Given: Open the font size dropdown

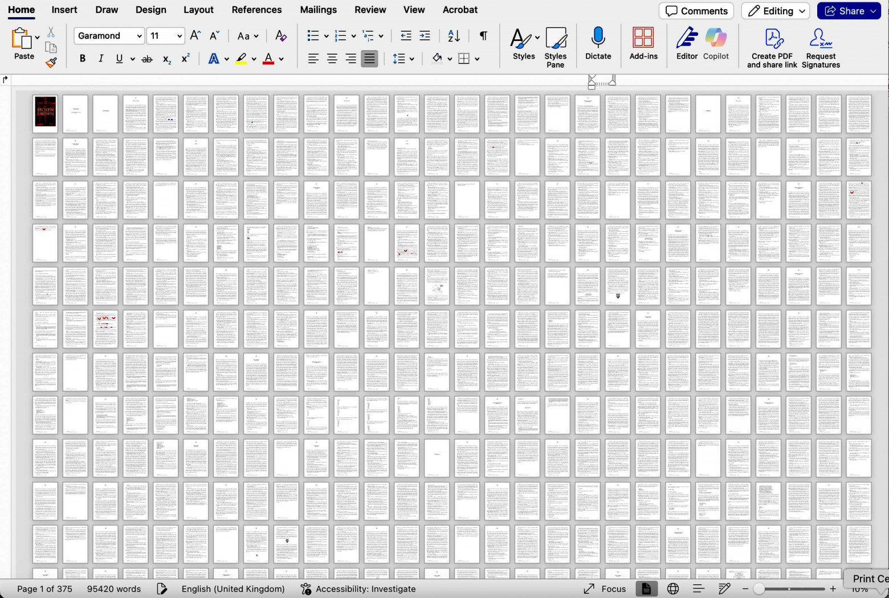Looking at the screenshot, I should pyautogui.click(x=180, y=36).
